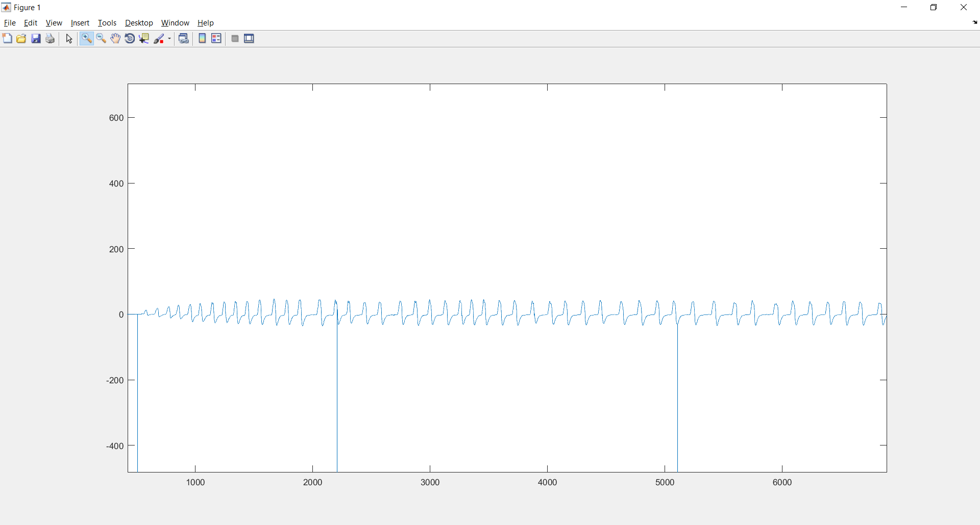The width and height of the screenshot is (980, 525).
Task: Click the Brush/Select Data tool
Action: pyautogui.click(x=159, y=39)
